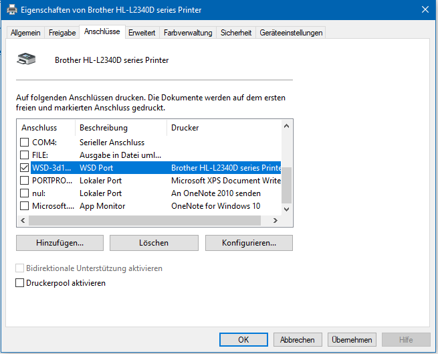Click the vertical scrollbar thumb in port list
This screenshot has width=438, height=354.
tap(286, 185)
